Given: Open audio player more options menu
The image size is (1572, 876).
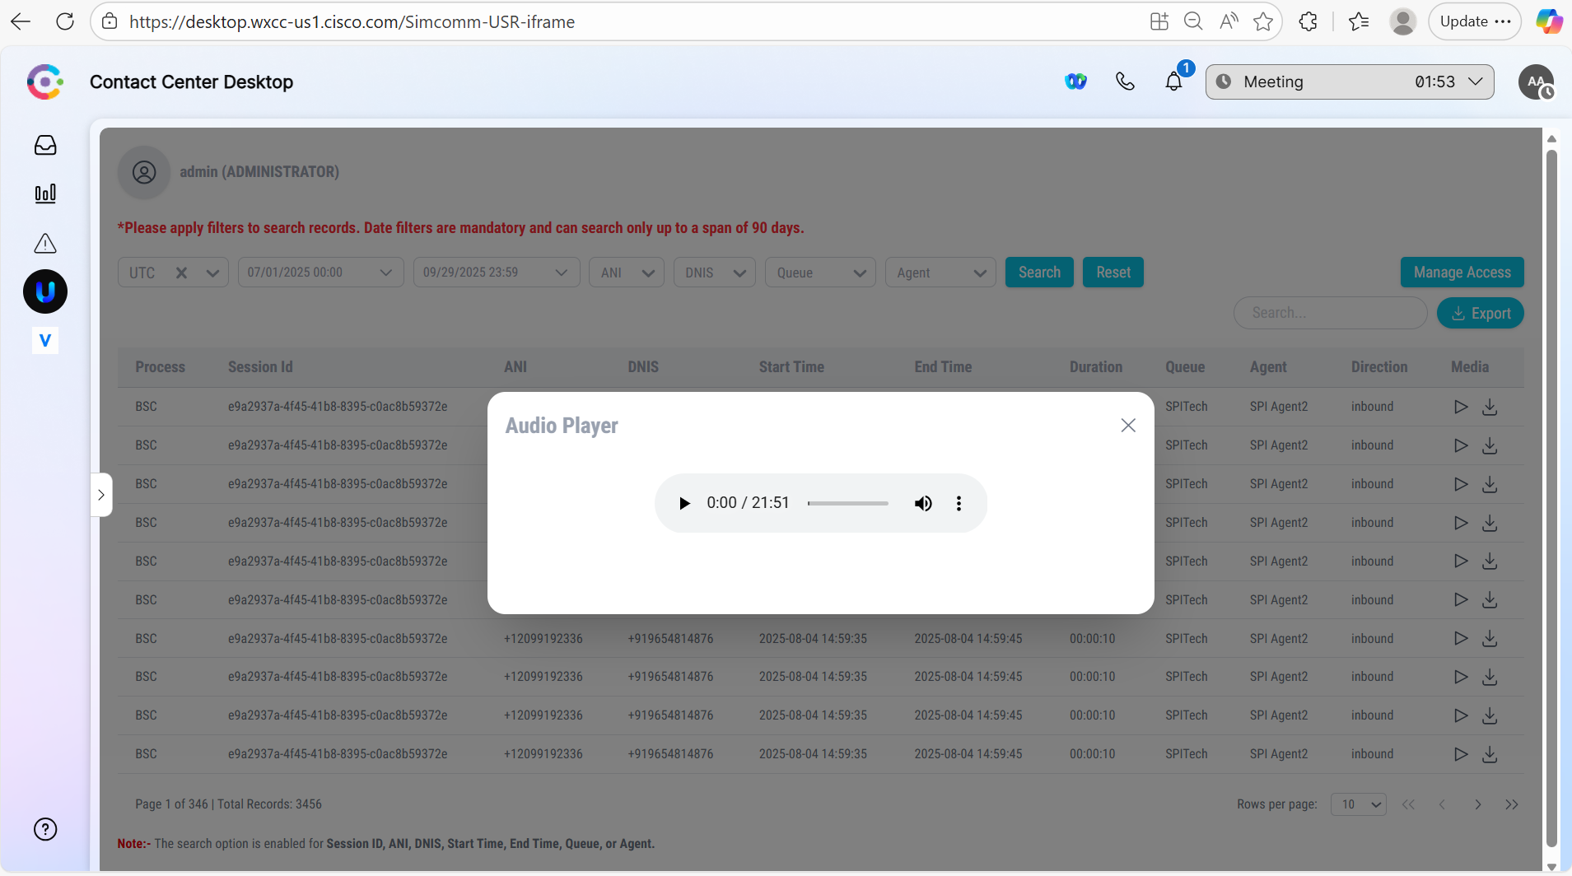Looking at the screenshot, I should click(x=959, y=503).
